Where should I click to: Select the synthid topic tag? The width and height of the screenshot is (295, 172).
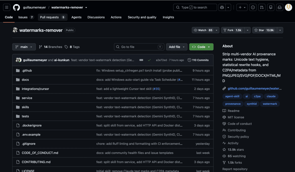251,104
